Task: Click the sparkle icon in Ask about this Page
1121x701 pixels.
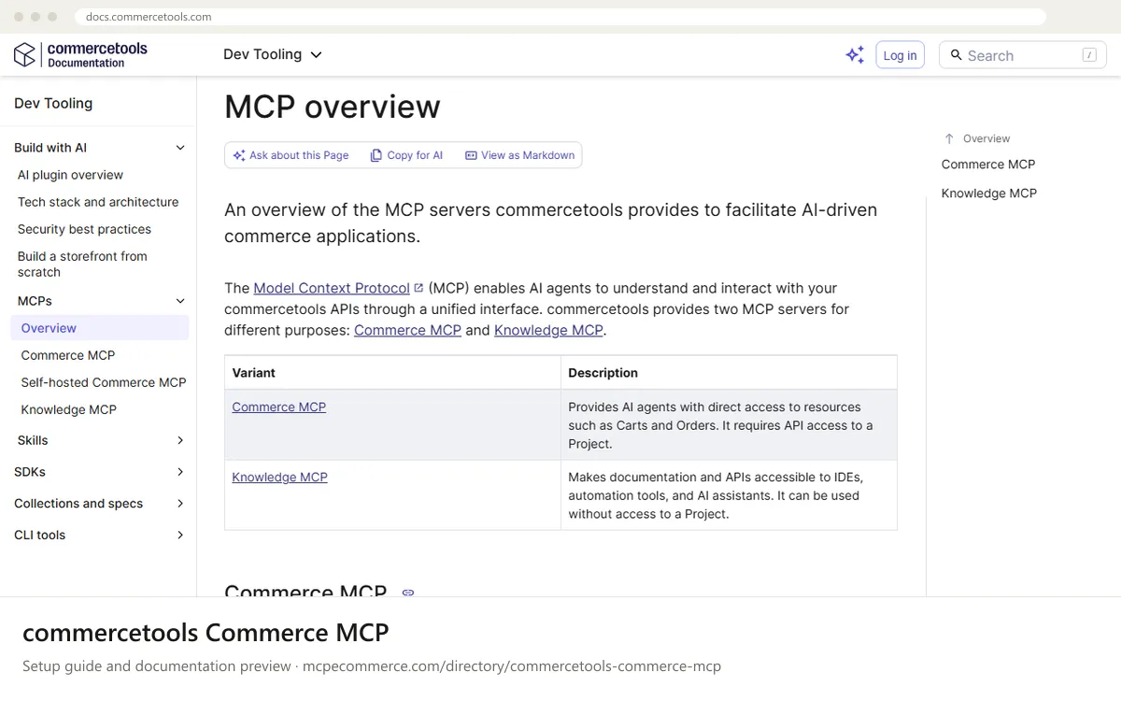Action: tap(239, 155)
